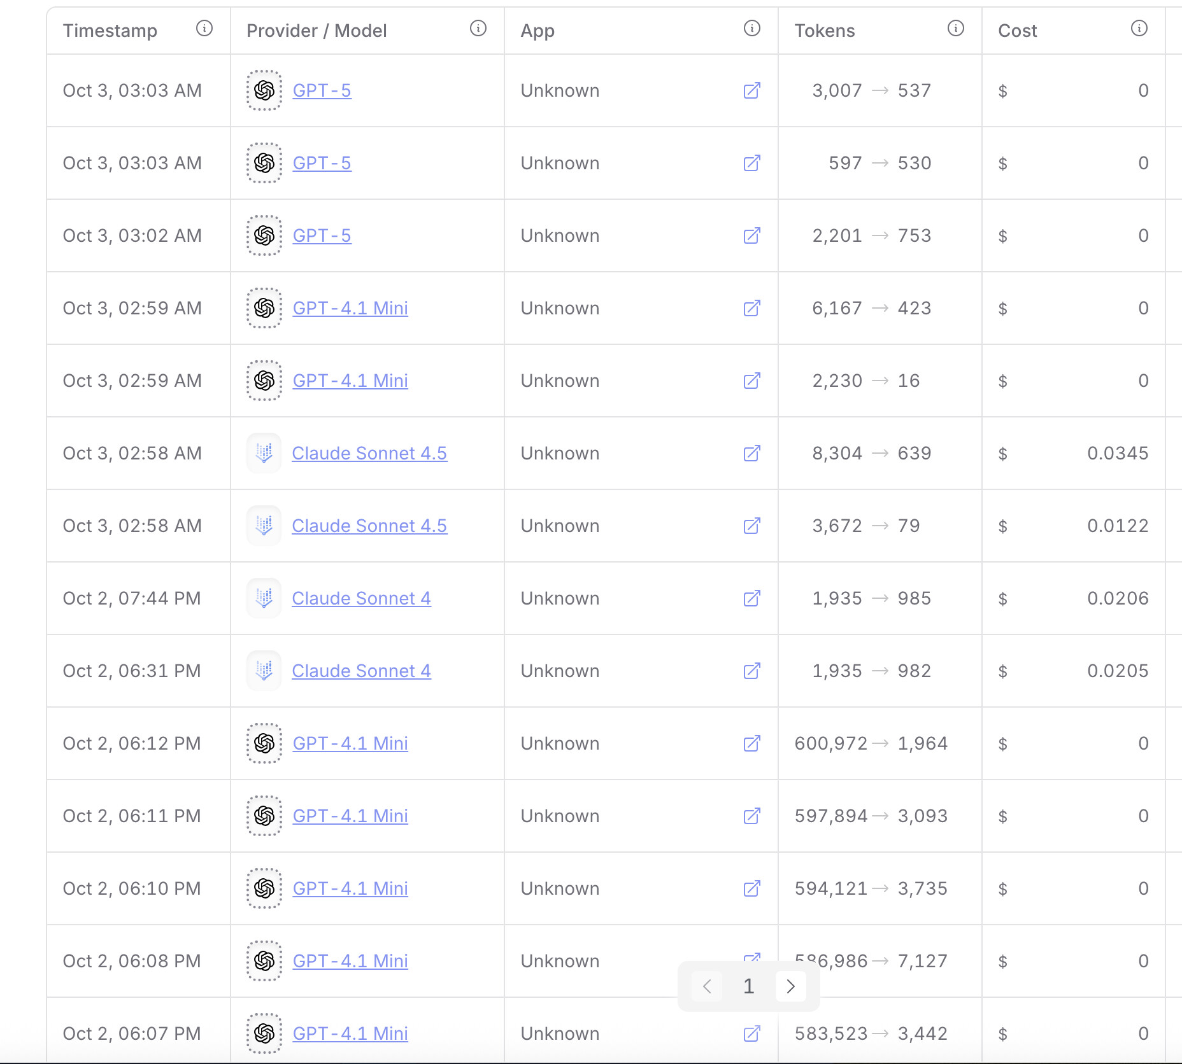Open external link icon for 8,304 token Claude row
The image size is (1182, 1064).
coord(751,454)
